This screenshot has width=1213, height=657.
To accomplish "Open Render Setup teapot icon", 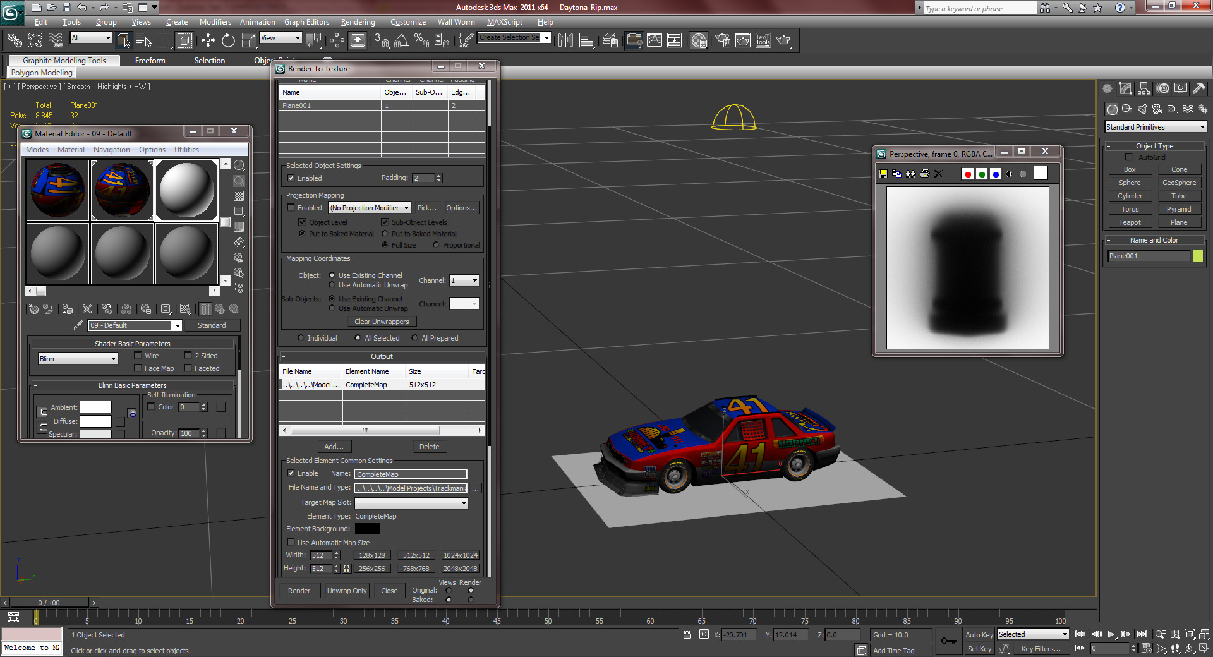I will pos(723,40).
